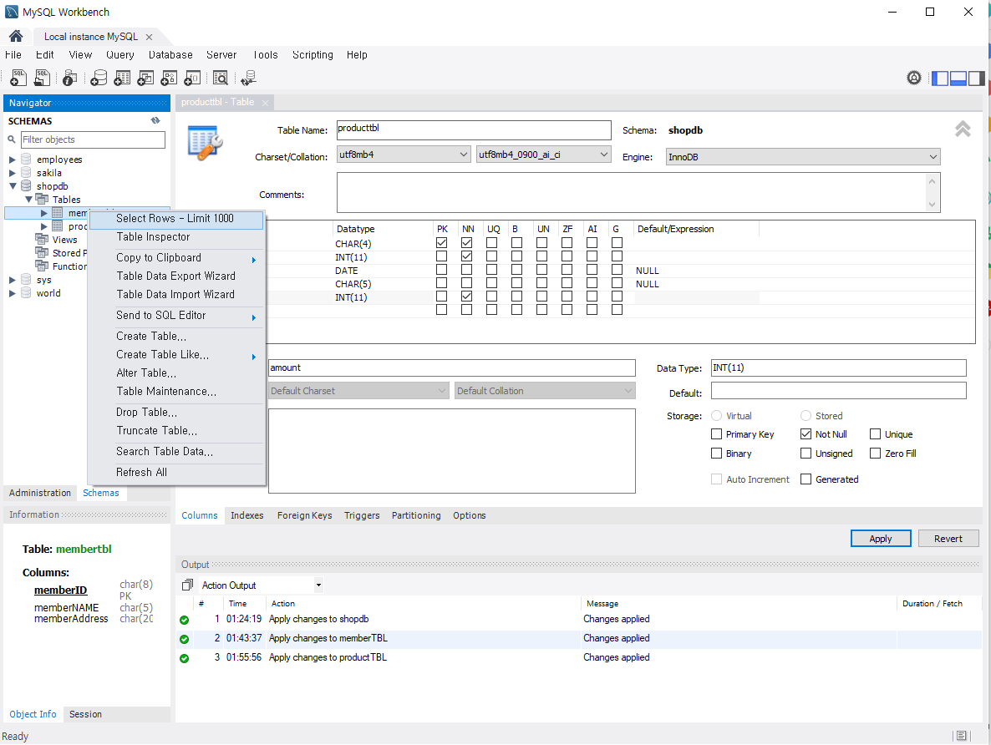Viewport: 991px width, 745px height.
Task: Expand the sys schema
Action: click(x=12, y=279)
